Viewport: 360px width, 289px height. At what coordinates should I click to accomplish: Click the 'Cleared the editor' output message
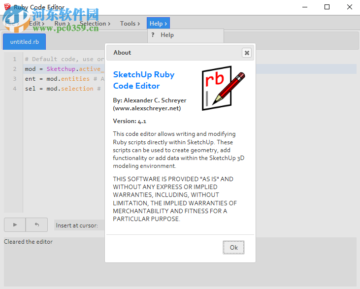(28, 242)
